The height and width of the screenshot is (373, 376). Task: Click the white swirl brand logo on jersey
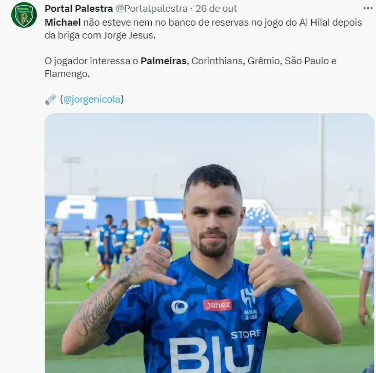(x=180, y=307)
